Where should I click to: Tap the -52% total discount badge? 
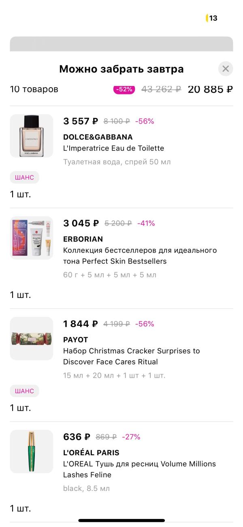pyautogui.click(x=124, y=89)
